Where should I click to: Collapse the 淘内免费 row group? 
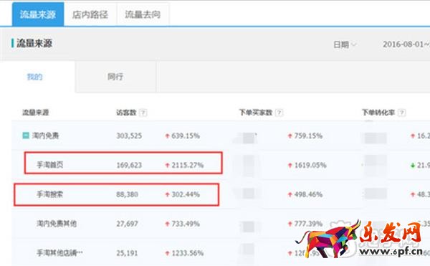click(x=26, y=136)
